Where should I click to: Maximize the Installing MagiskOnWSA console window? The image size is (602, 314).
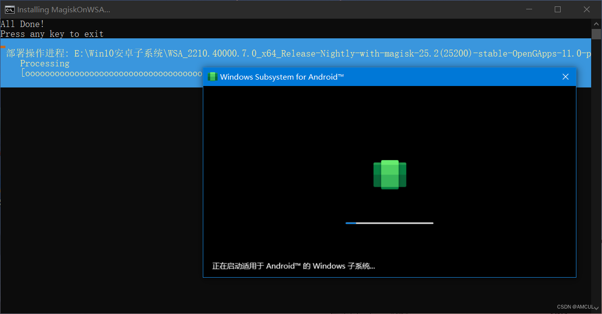tap(558, 9)
